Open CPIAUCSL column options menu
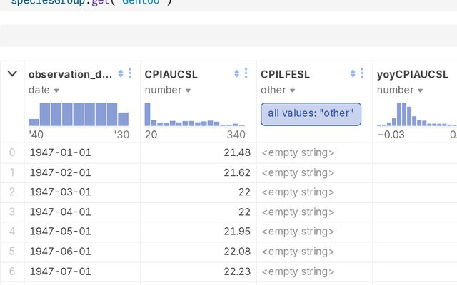The width and height of the screenshot is (457, 285). coord(246,73)
